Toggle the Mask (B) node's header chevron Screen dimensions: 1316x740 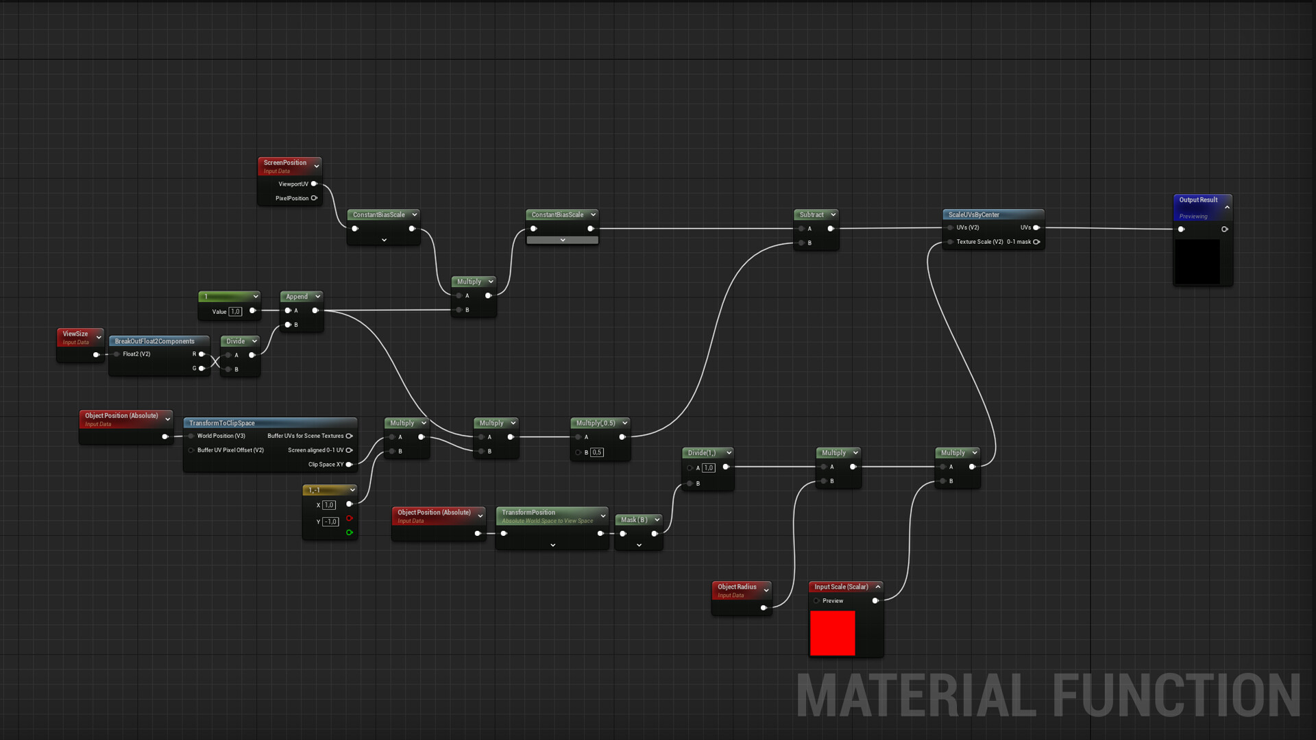click(657, 520)
